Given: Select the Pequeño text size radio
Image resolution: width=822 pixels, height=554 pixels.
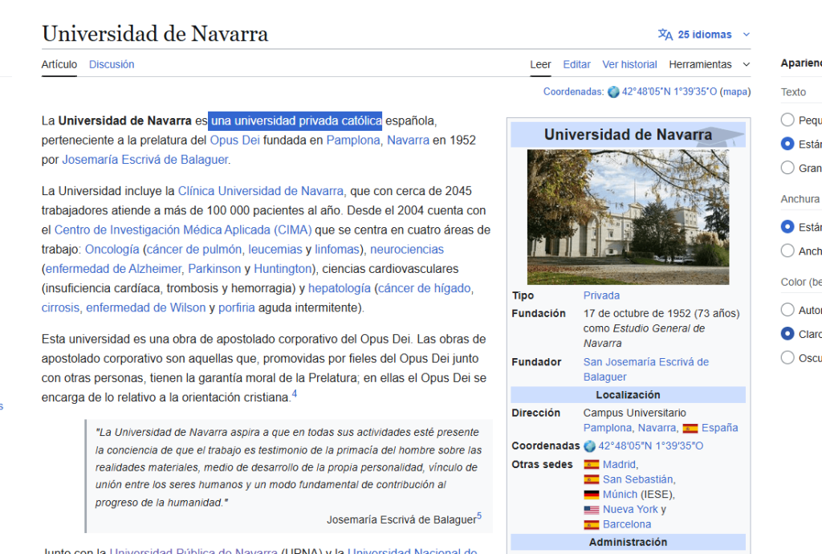Looking at the screenshot, I should point(787,120).
